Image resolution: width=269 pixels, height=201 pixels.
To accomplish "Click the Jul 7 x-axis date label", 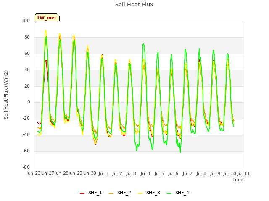I will (x=187, y=173).
